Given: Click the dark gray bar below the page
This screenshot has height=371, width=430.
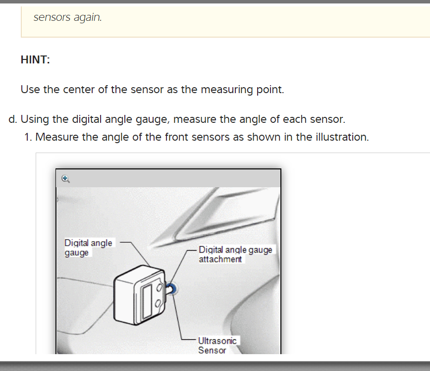Looking at the screenshot, I should (215, 366).
